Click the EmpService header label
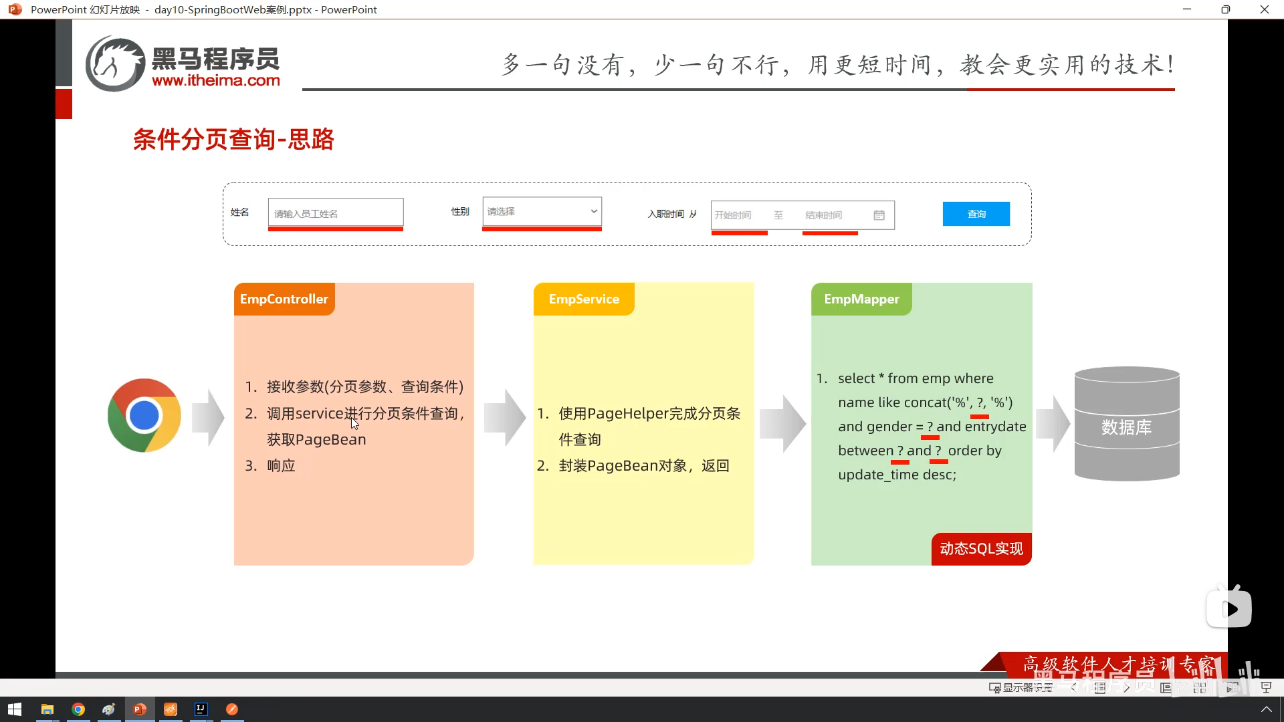Image resolution: width=1284 pixels, height=722 pixels. [x=584, y=299]
